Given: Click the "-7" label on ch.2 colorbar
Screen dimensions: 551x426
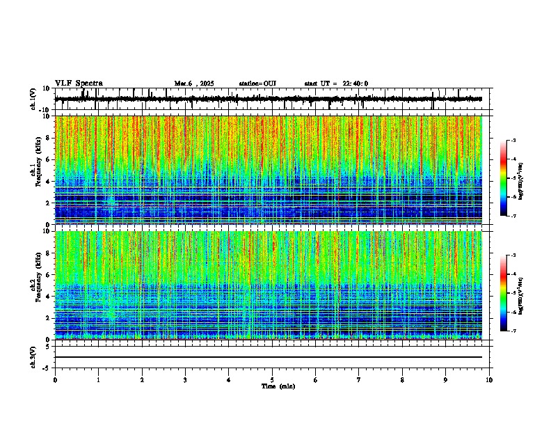Looking at the screenshot, I should [513, 331].
